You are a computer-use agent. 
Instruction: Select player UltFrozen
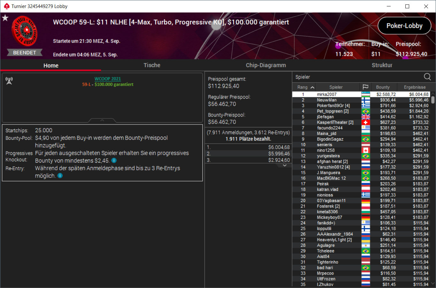click(361, 279)
